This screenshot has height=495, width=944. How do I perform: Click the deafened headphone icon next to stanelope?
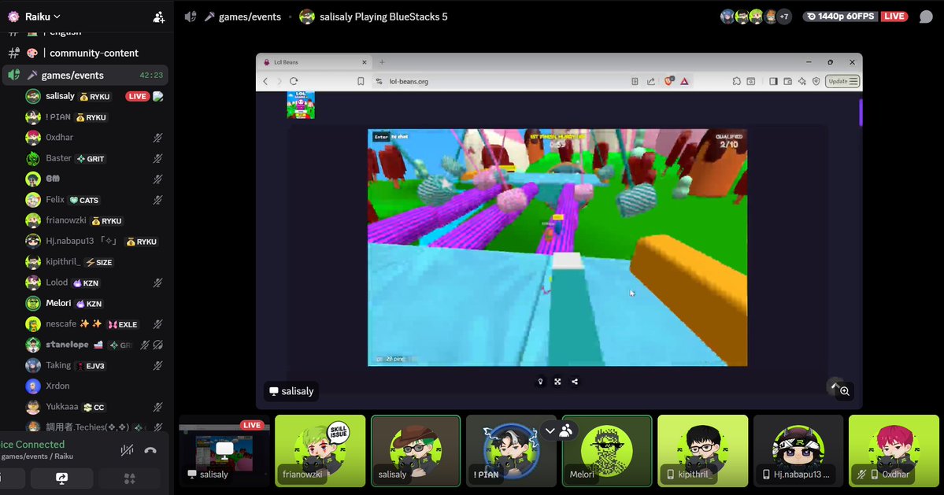(157, 345)
